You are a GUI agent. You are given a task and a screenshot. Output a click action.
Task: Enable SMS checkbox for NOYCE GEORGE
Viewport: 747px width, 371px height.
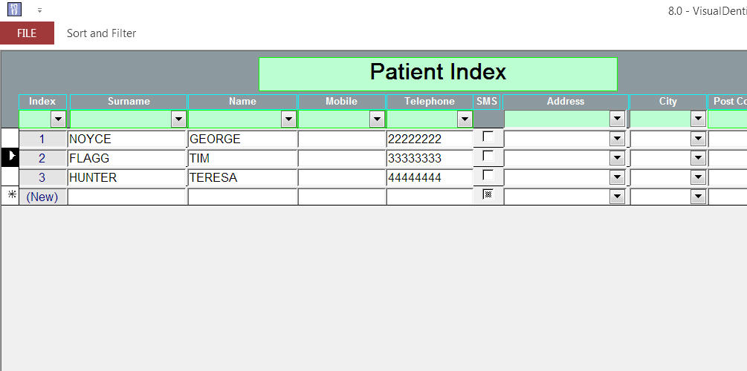point(488,137)
